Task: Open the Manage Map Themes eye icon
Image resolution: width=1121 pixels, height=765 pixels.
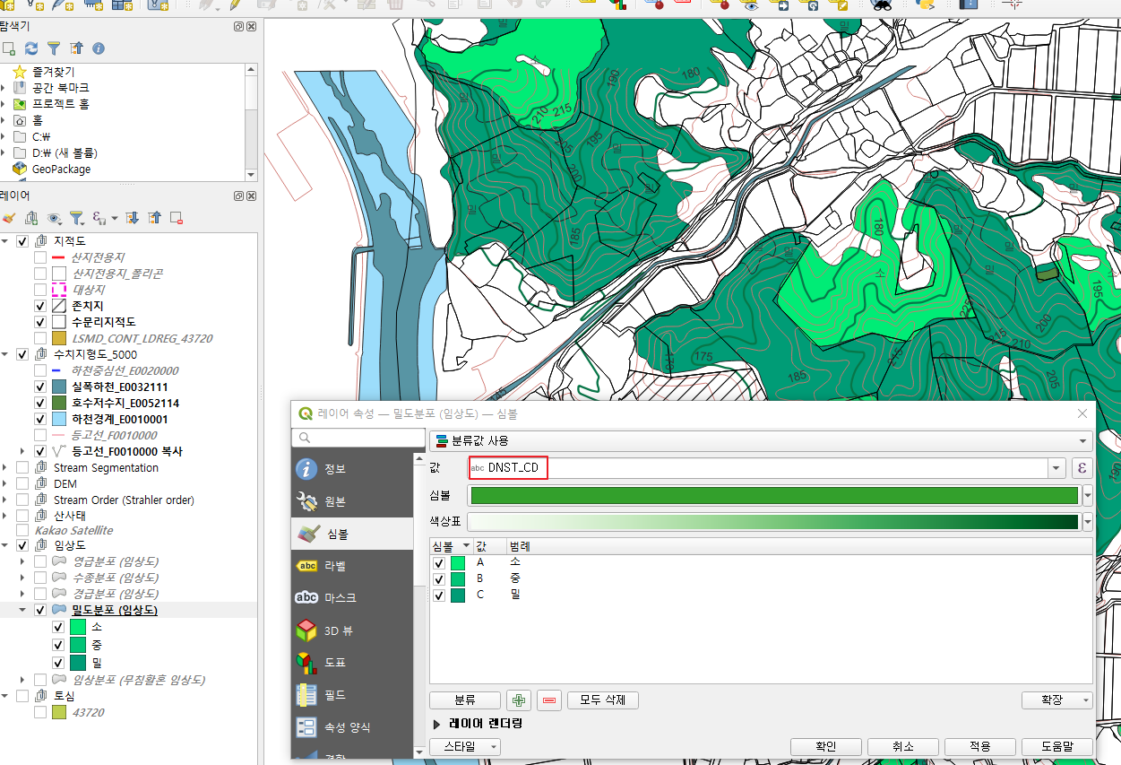Action: (x=56, y=217)
